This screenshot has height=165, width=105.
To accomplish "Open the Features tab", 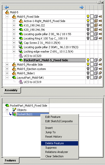I will (10, 160).
